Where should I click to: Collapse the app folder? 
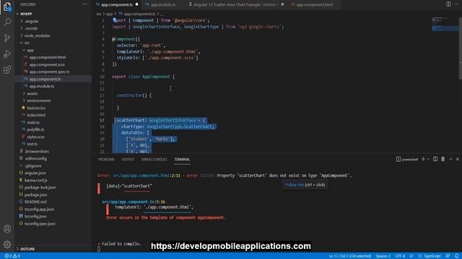click(30, 50)
